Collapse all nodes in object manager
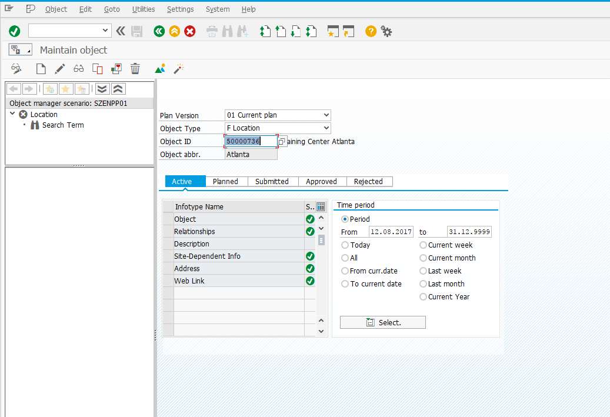 [x=118, y=89]
